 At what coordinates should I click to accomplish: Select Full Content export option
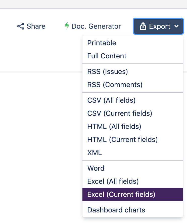tap(107, 56)
